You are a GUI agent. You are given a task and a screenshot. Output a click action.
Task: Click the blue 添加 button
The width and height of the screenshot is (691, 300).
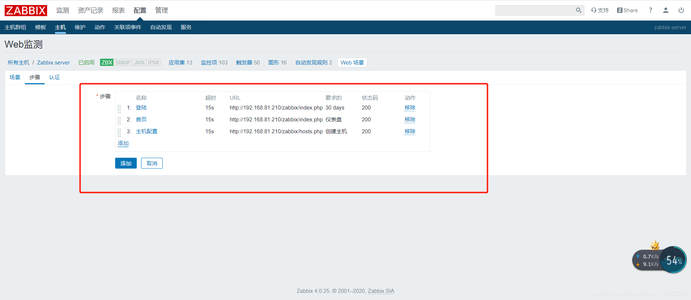click(126, 163)
